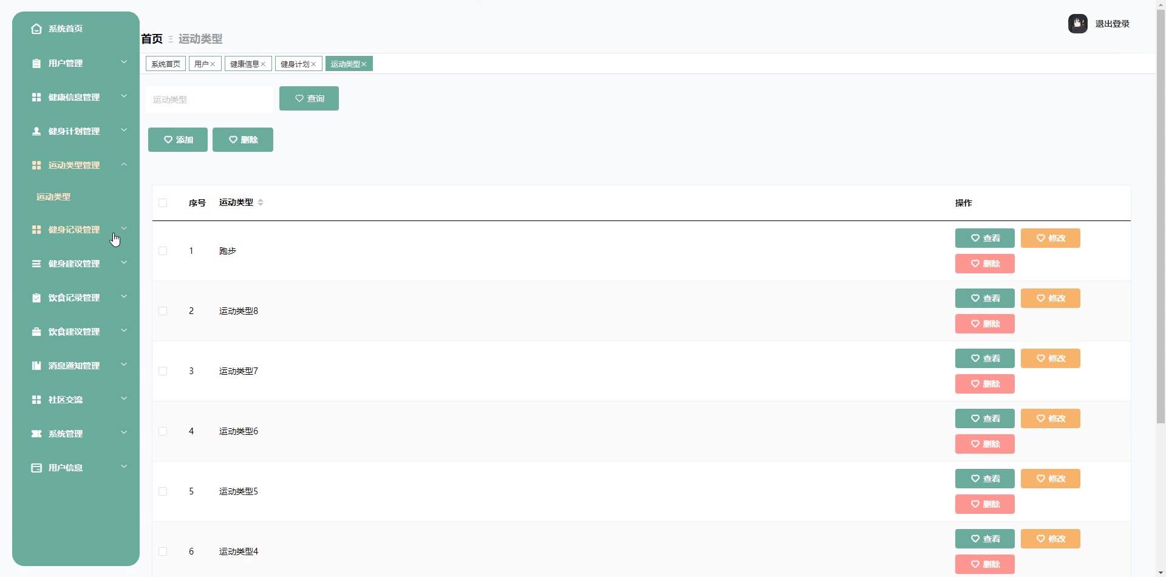Viewport: 1166px width, 577px height.
Task: Expand the 健康信息管理 sidebar menu
Action: (124, 97)
